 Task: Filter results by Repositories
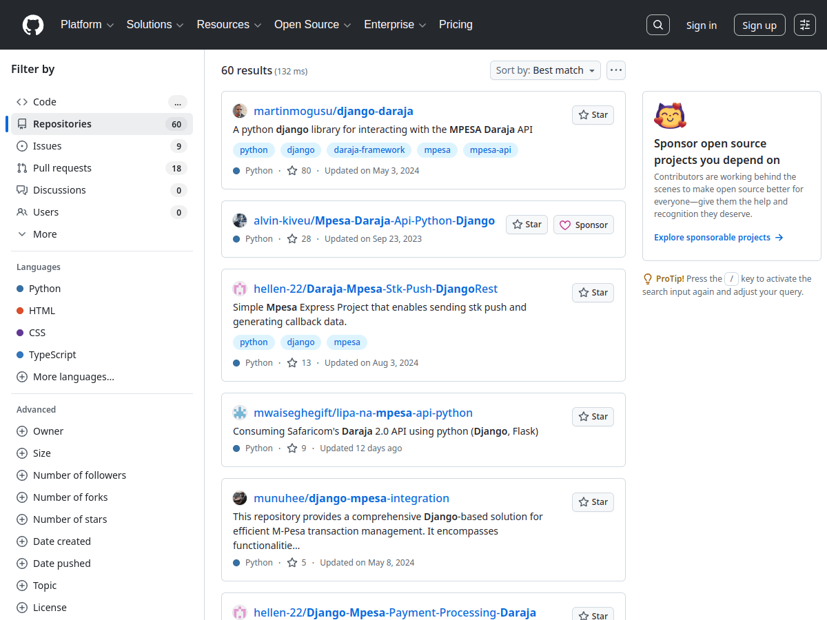pos(102,124)
